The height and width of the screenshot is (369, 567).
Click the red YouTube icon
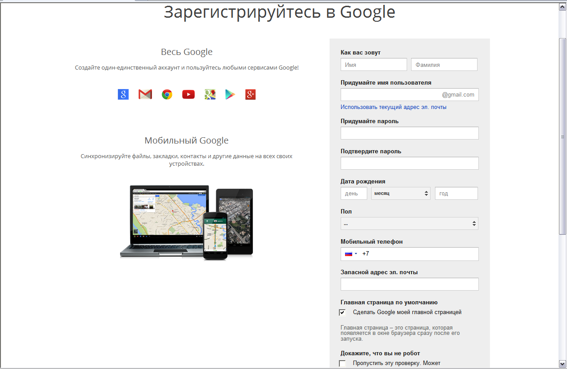coord(188,94)
